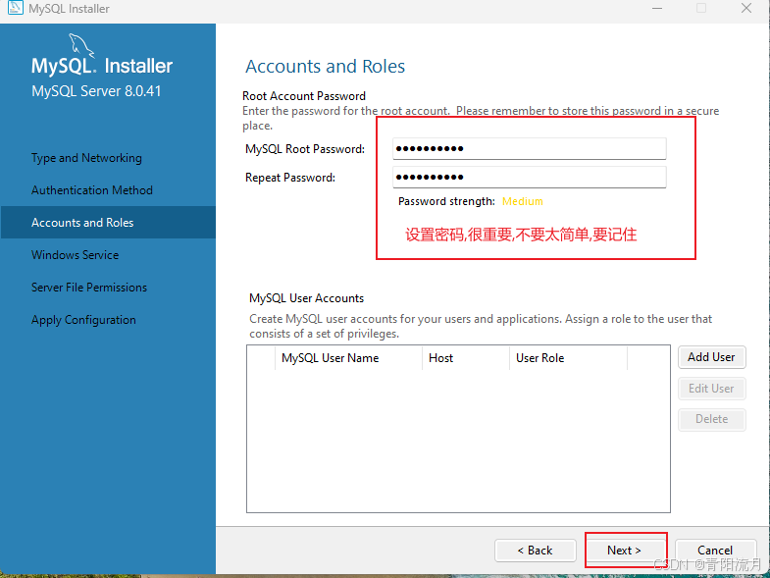Click the Delete user button
The width and height of the screenshot is (770, 578).
click(711, 419)
